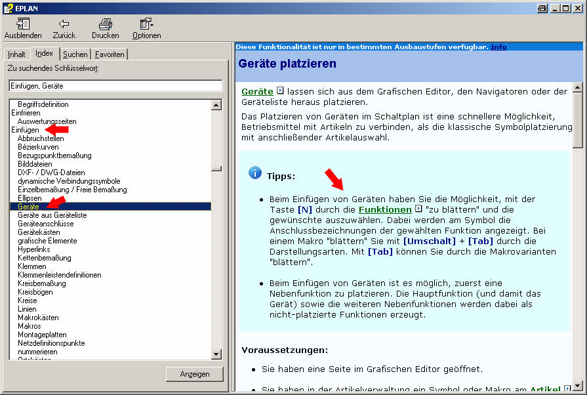Select index entry 'Geräte aus Geräteliste'
The height and width of the screenshot is (395, 587).
point(52,215)
